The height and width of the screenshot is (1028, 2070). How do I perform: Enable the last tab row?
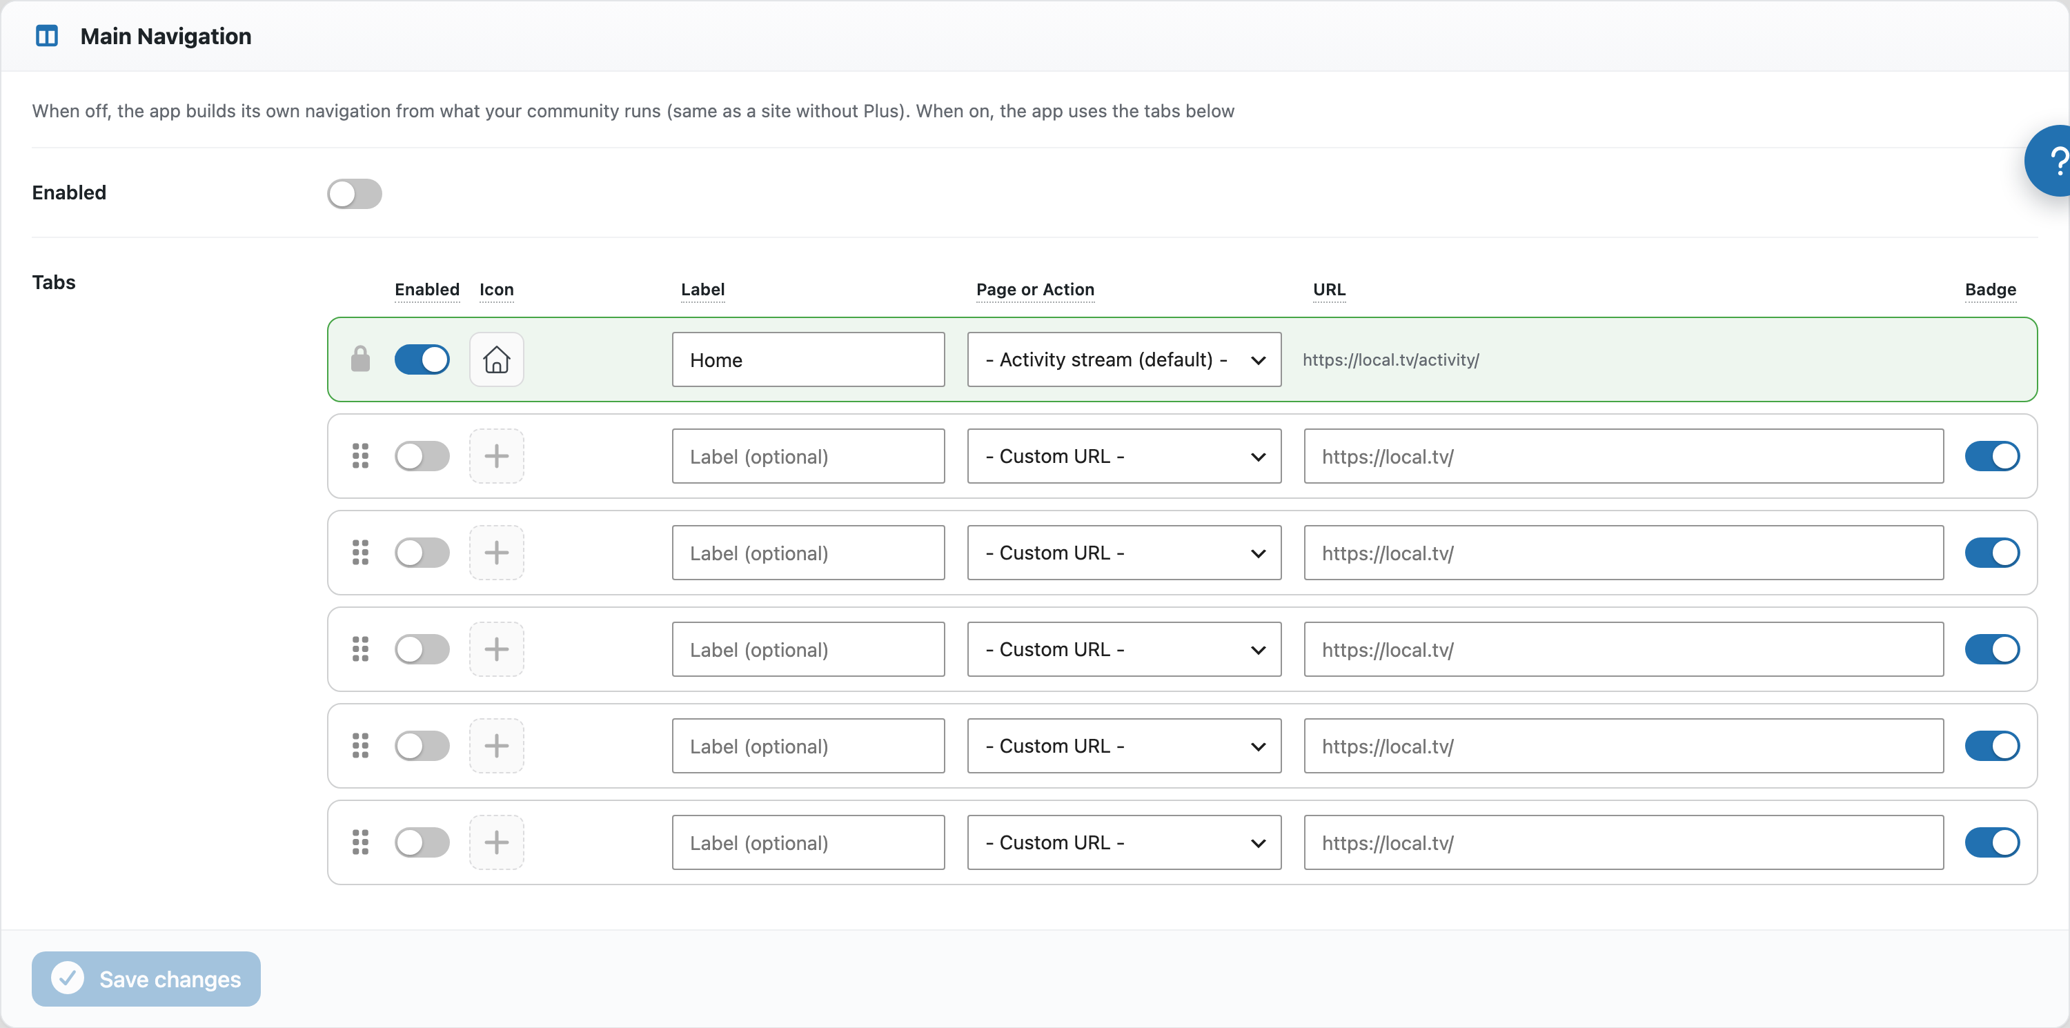tap(422, 842)
